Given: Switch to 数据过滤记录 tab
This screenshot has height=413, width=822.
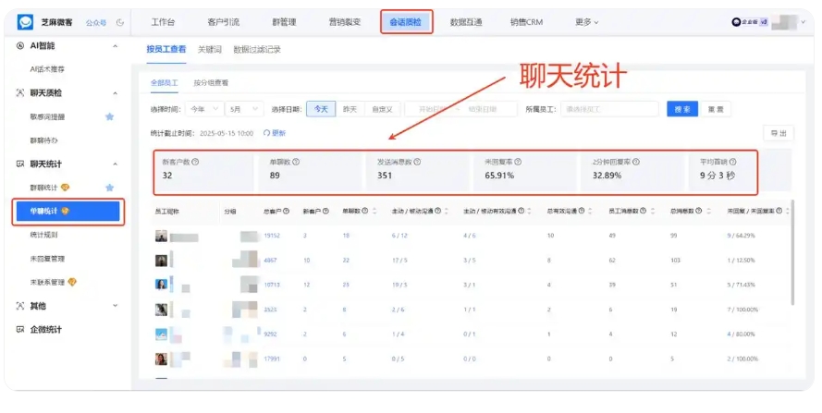Looking at the screenshot, I should coord(257,49).
